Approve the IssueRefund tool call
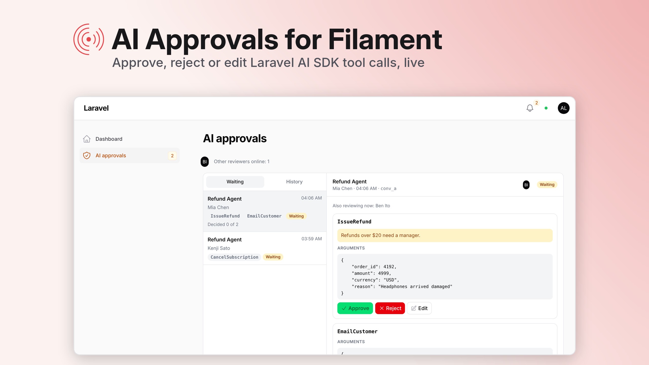 (x=355, y=308)
